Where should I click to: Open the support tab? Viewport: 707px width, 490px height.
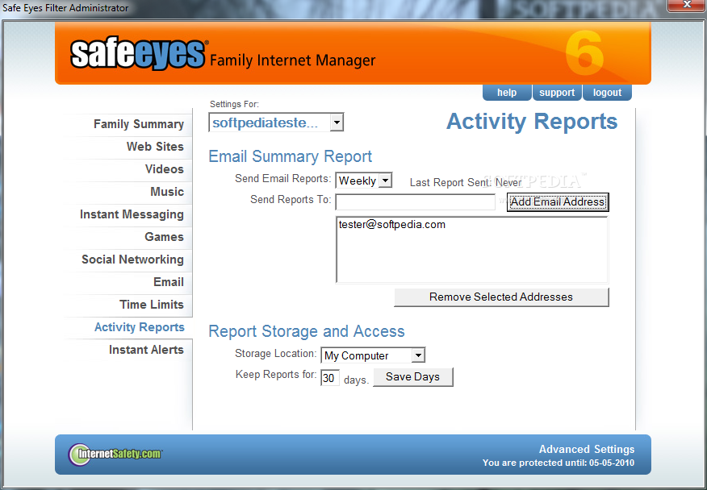pos(557,93)
